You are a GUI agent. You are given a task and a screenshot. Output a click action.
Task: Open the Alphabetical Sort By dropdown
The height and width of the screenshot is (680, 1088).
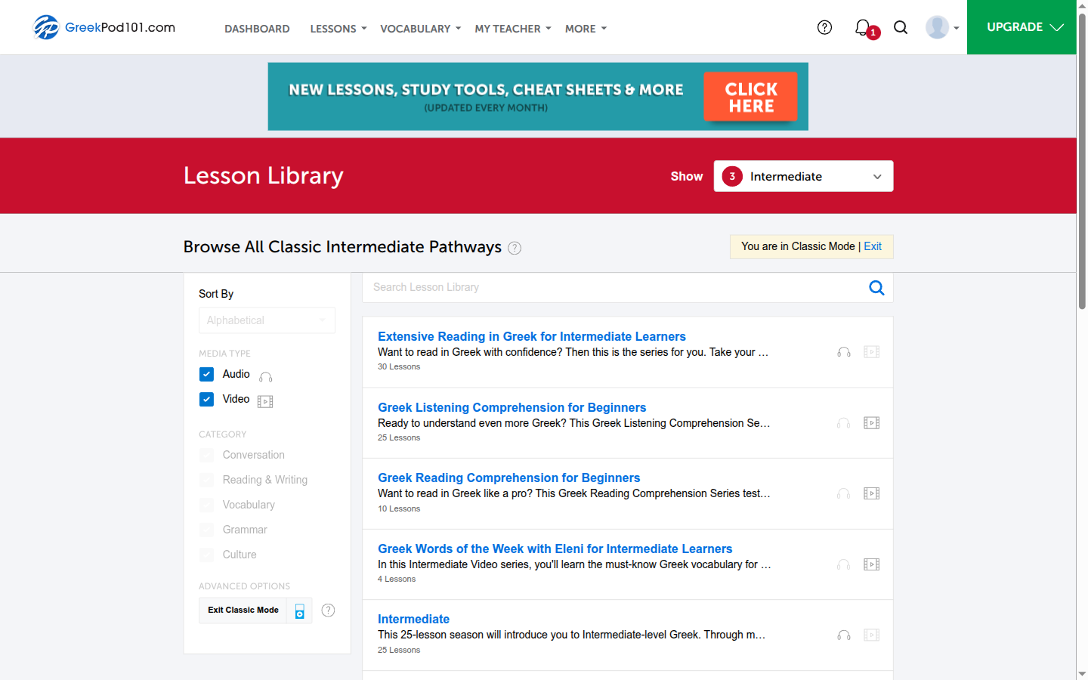(267, 320)
